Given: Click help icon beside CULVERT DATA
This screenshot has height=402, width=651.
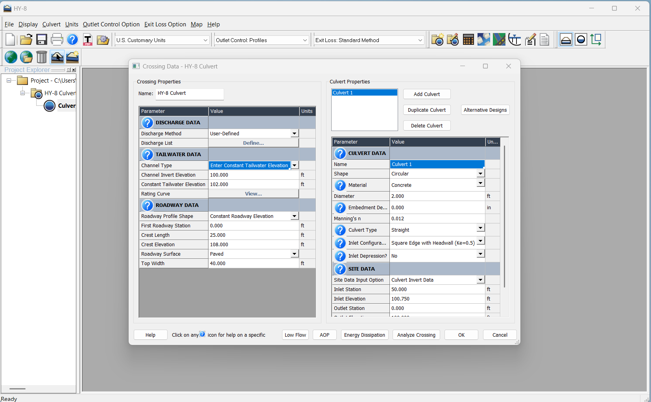Looking at the screenshot, I should (x=340, y=153).
